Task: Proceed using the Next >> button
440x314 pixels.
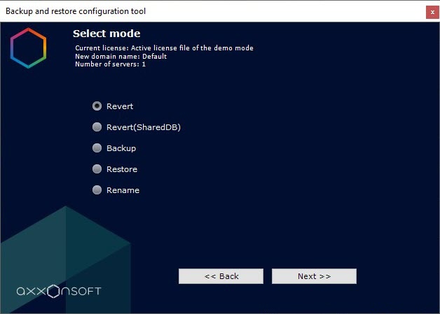Action: [314, 276]
